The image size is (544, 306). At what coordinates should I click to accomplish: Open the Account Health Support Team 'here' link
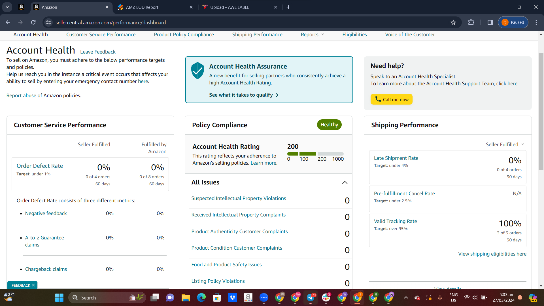pos(512,84)
